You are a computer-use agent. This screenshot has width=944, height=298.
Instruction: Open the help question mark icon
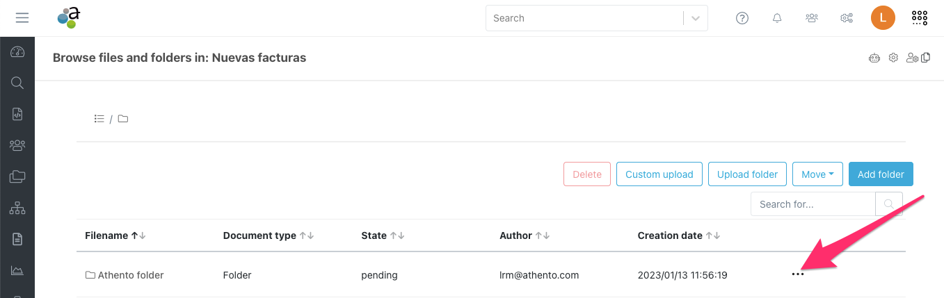pos(742,18)
